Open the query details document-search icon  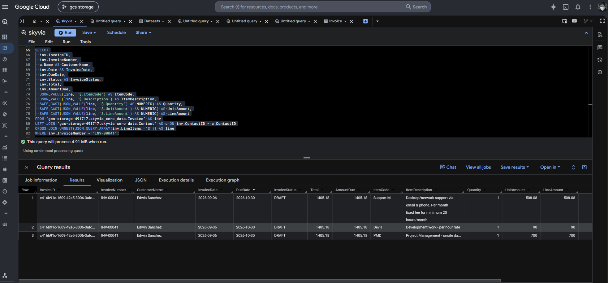(x=600, y=35)
